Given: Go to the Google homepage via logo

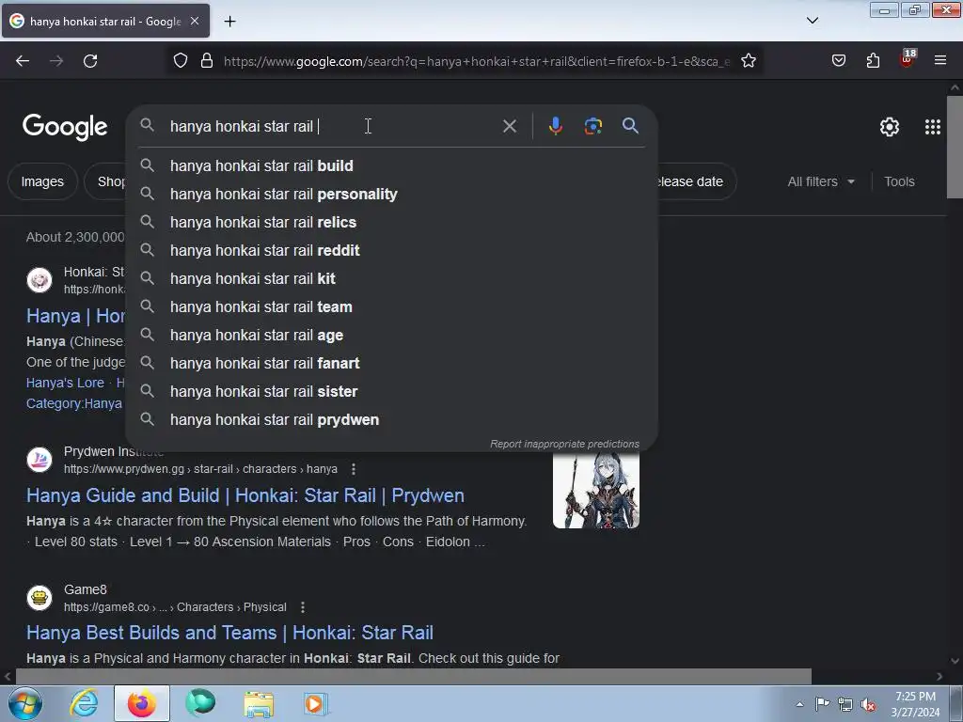Looking at the screenshot, I should click(x=65, y=127).
